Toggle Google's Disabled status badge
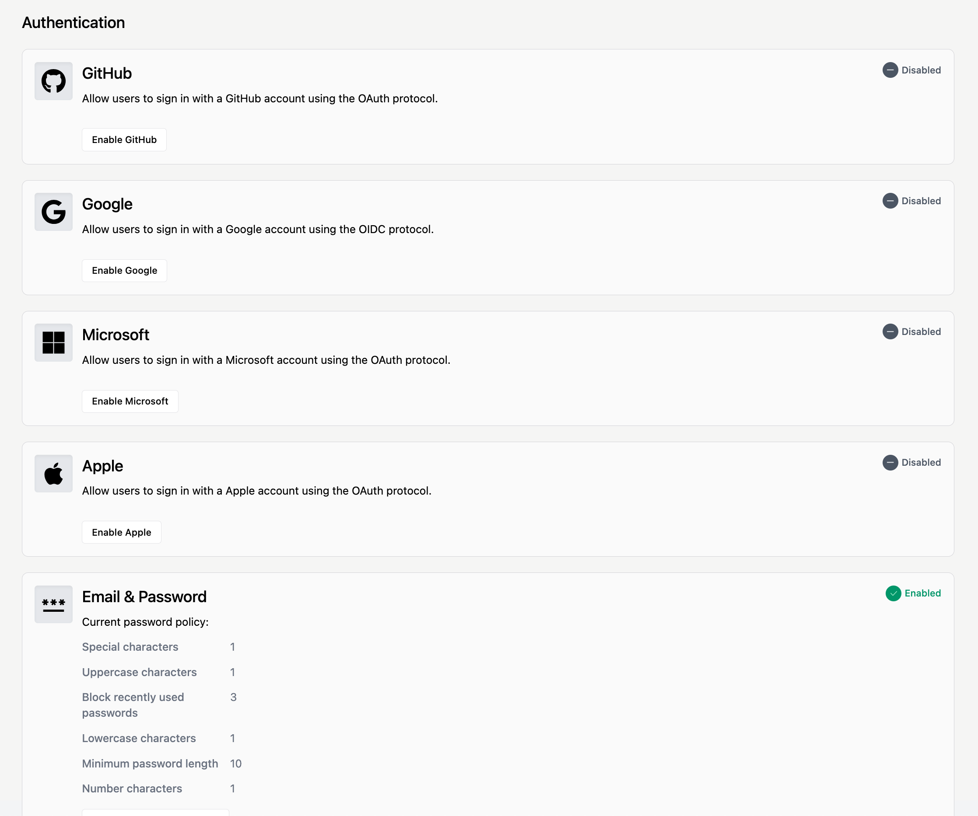Image resolution: width=978 pixels, height=816 pixels. (x=911, y=201)
